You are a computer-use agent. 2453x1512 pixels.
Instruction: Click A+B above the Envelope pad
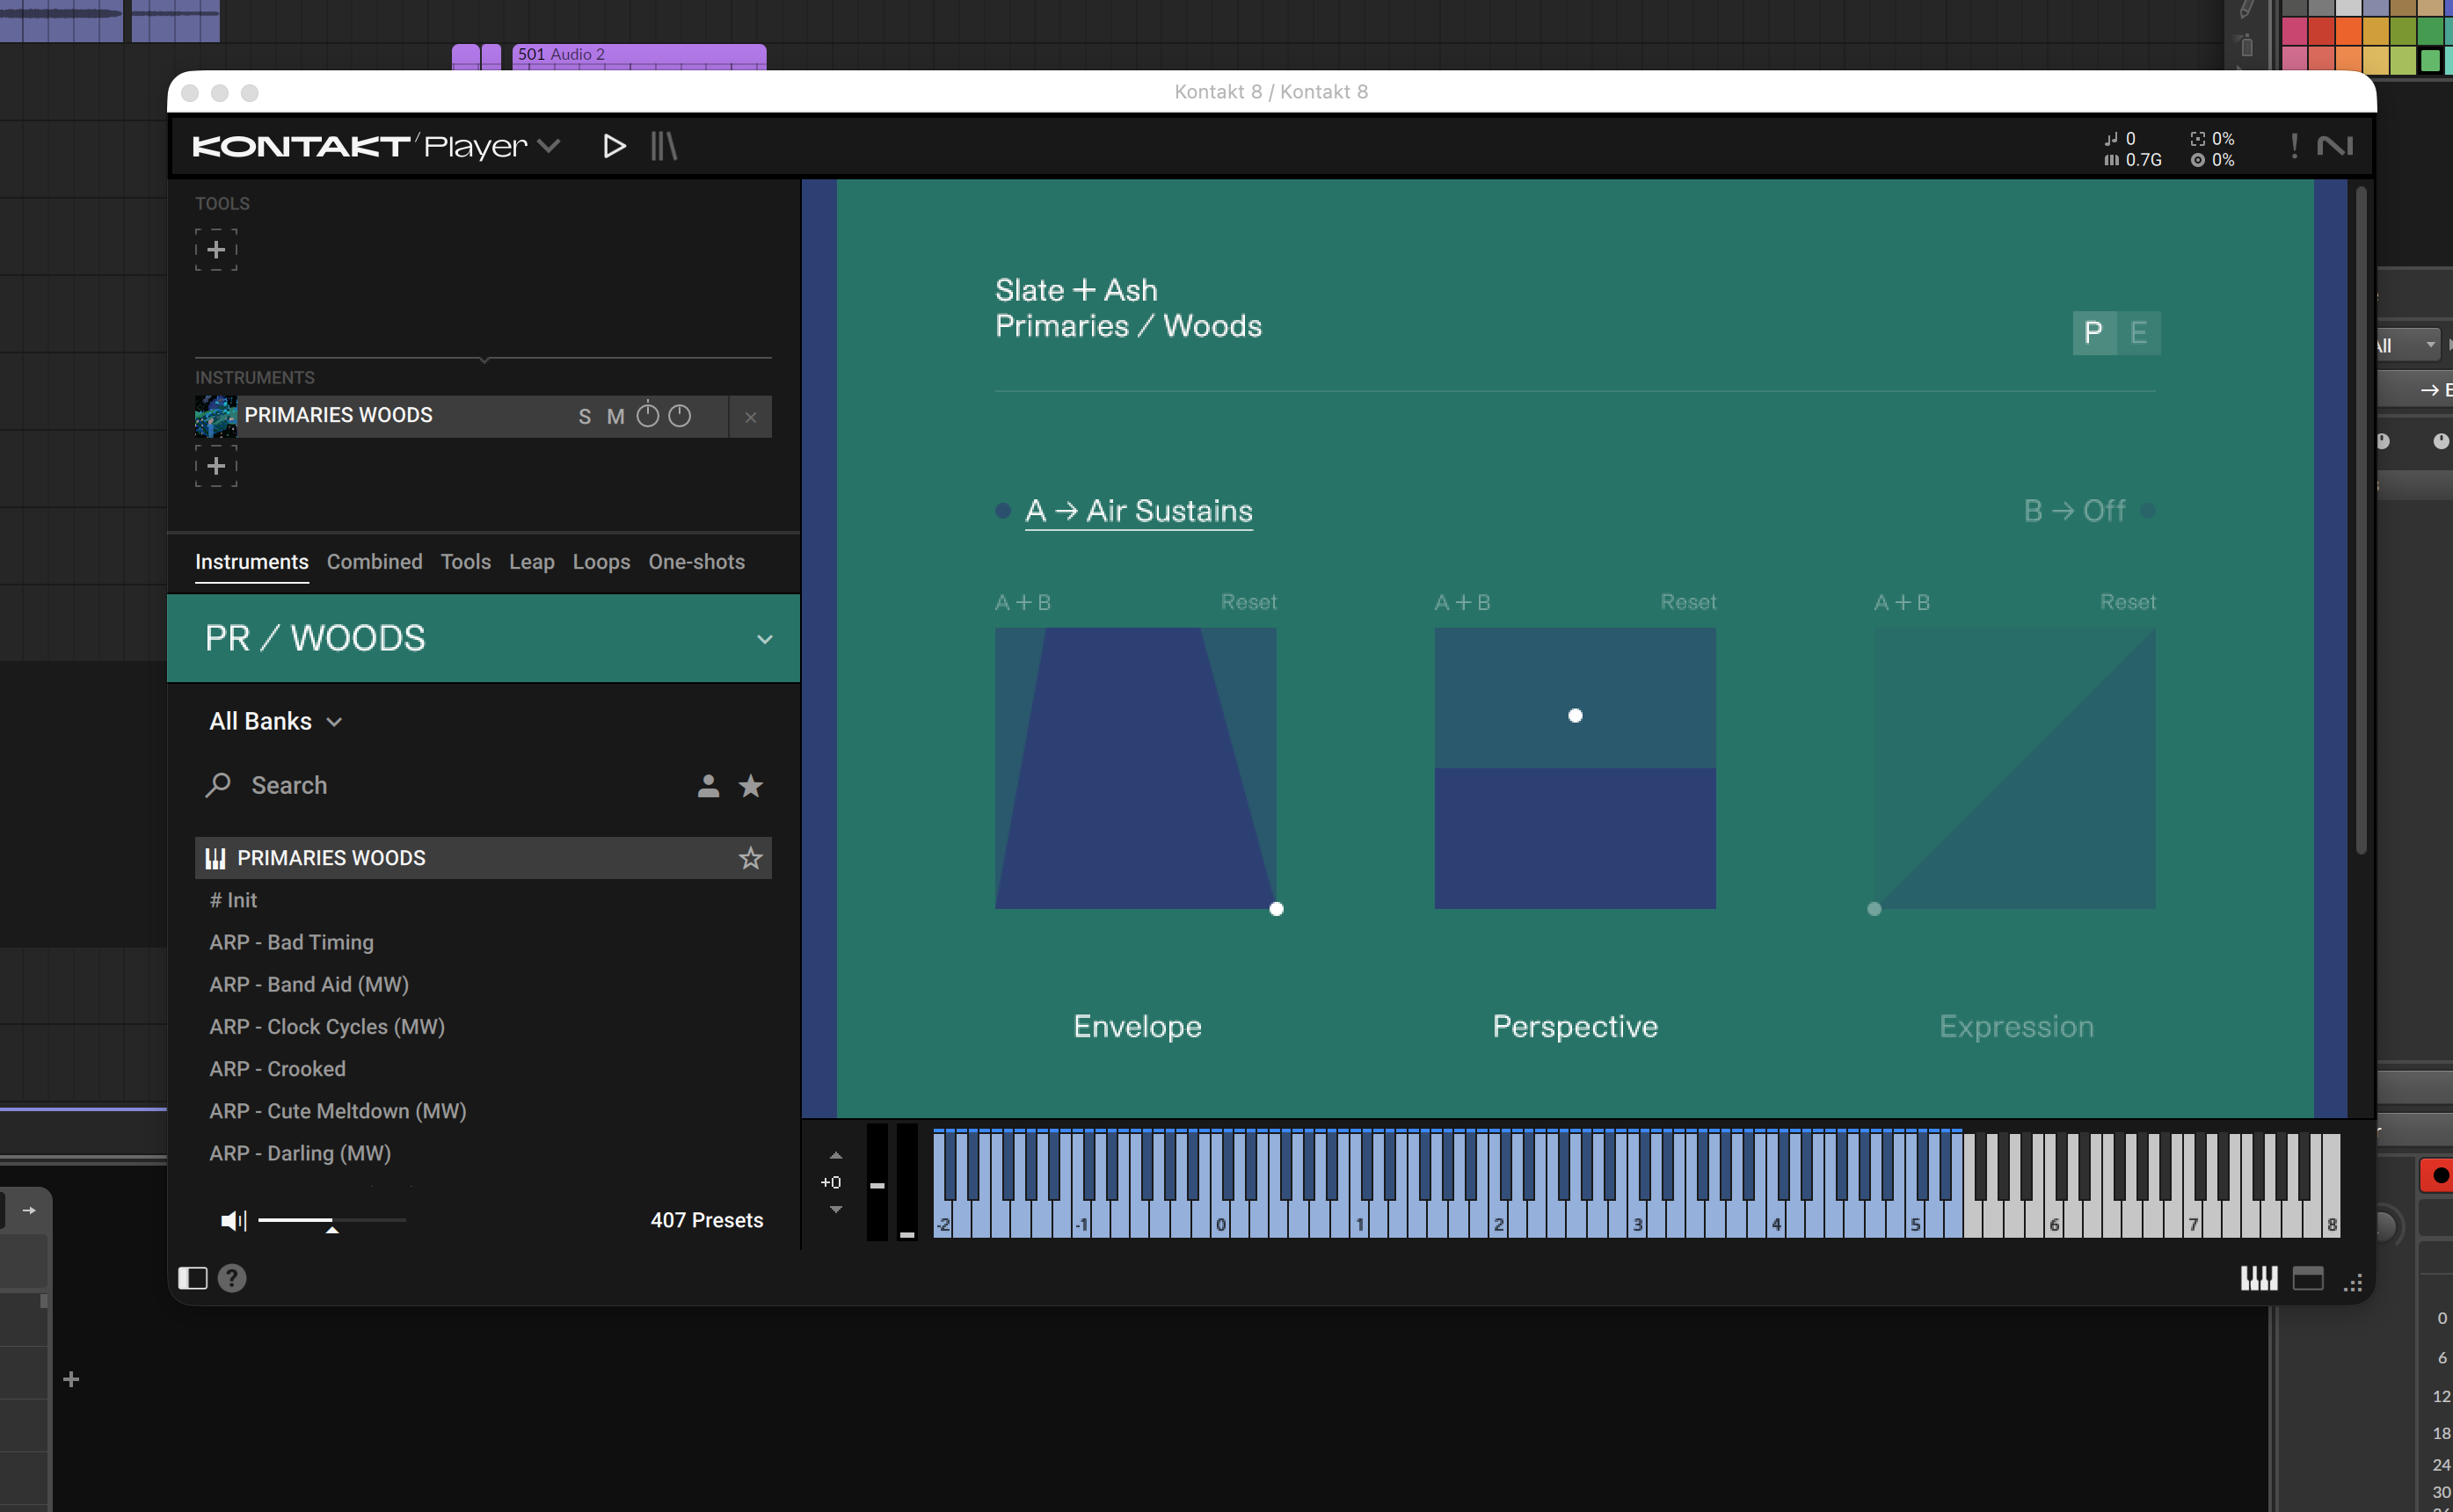pos(1023,602)
